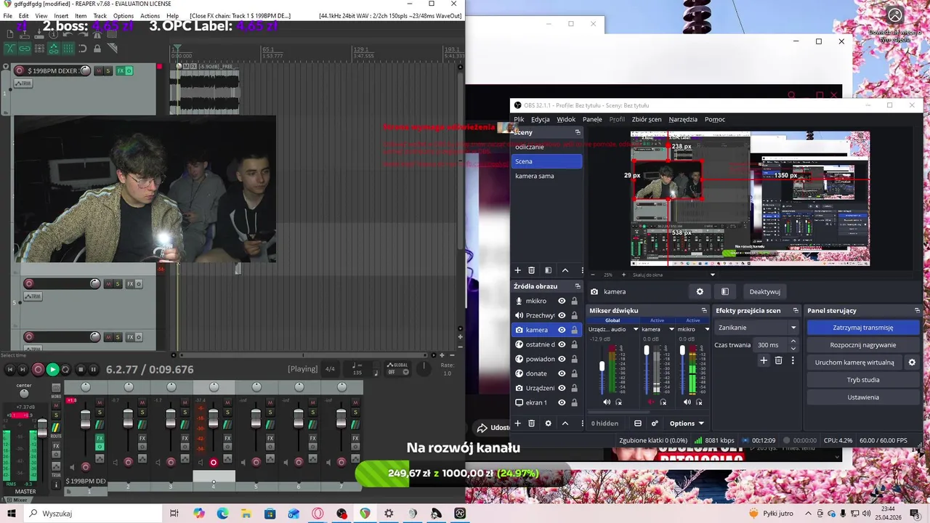Toggle REAPER snap grid icon
930x523 pixels.
coord(68,48)
